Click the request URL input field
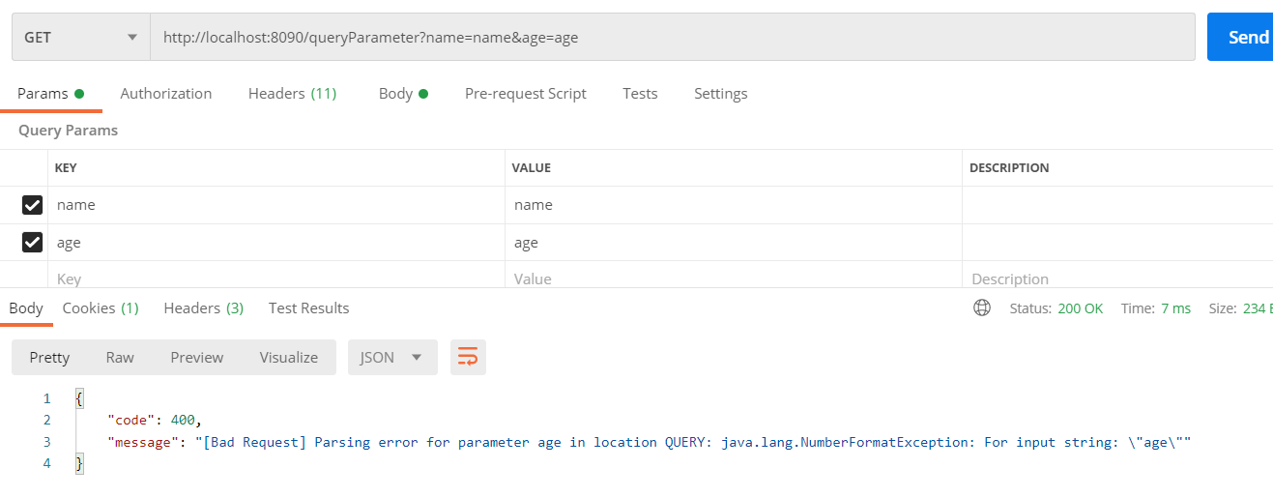 coord(673,37)
